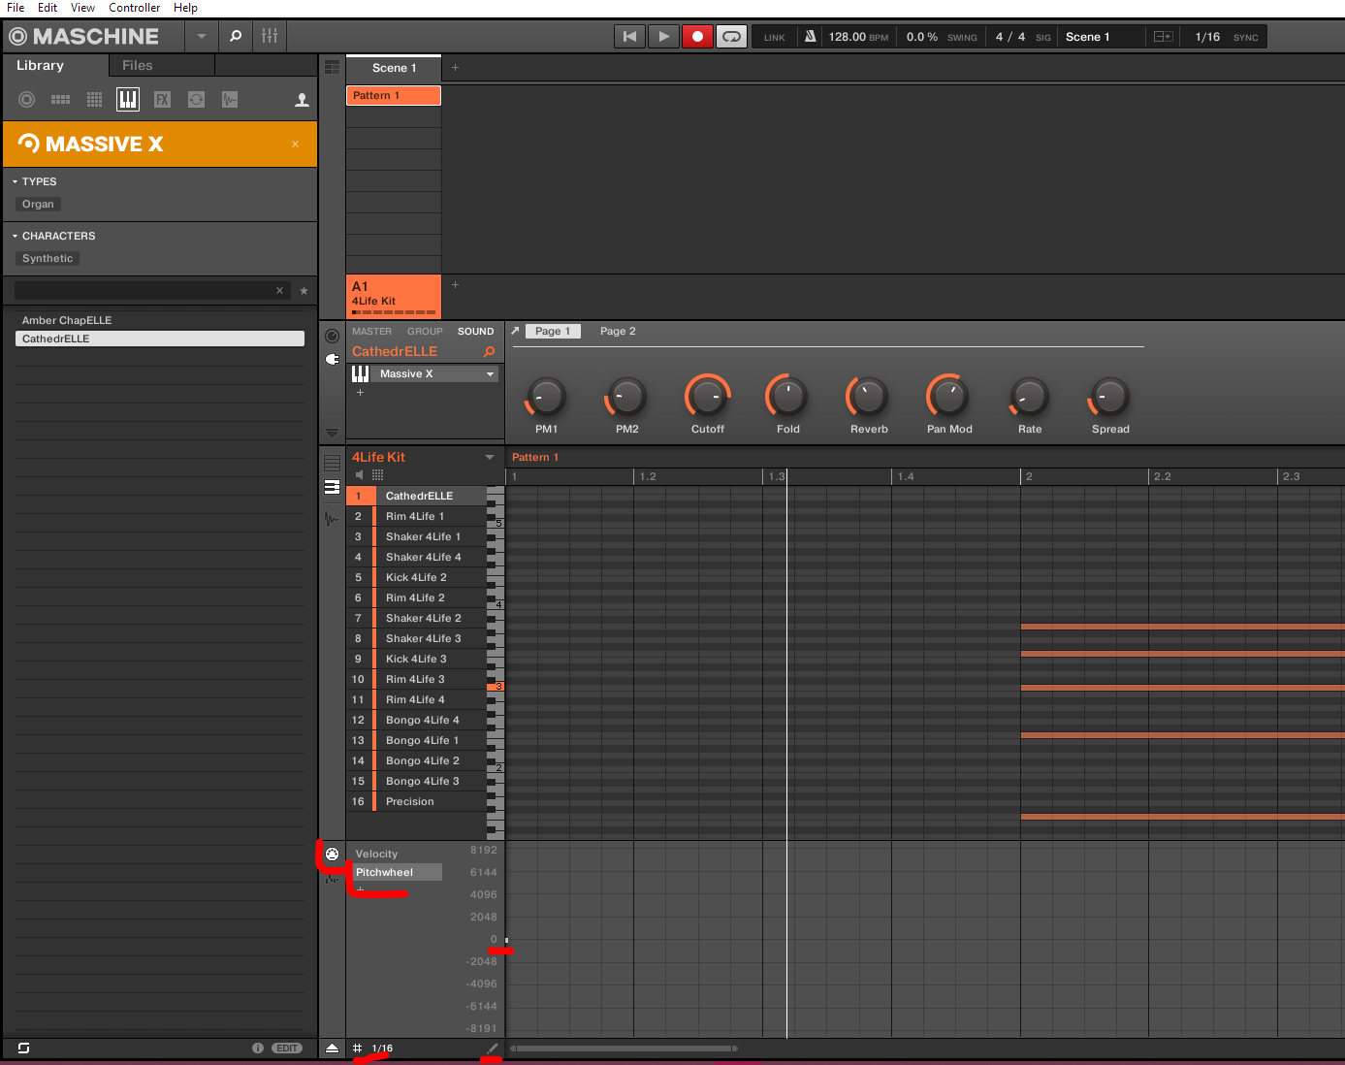Switch to the Files tab
Viewport: 1345px width, 1065px height.
point(138,65)
